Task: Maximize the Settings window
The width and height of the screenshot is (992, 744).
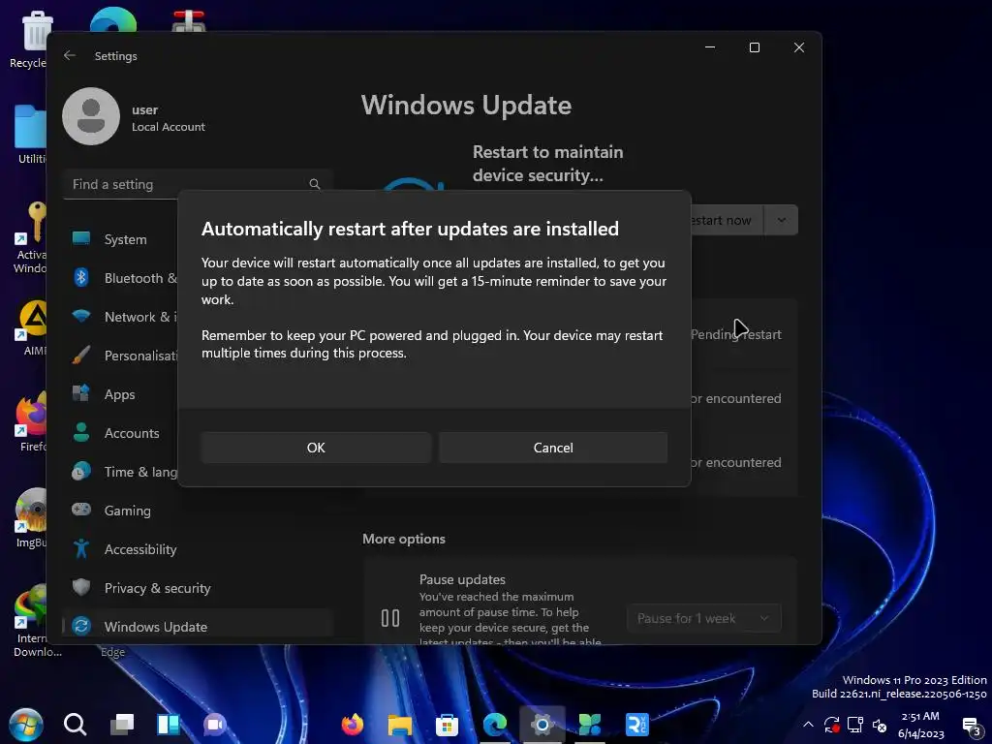Action: coord(754,47)
